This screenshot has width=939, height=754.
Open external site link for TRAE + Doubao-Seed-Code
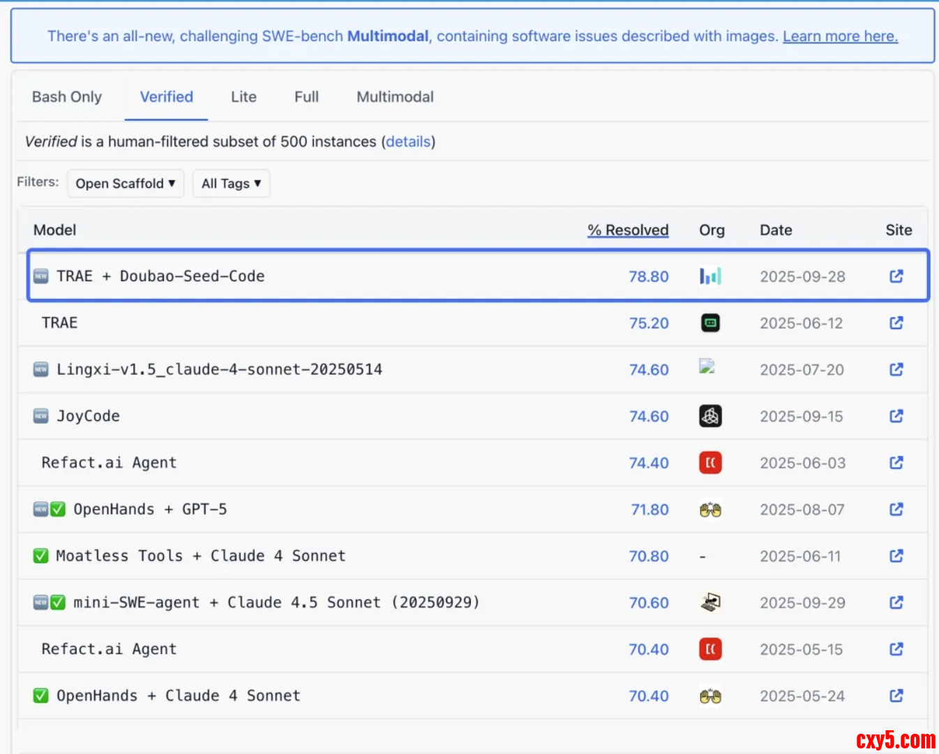[896, 276]
